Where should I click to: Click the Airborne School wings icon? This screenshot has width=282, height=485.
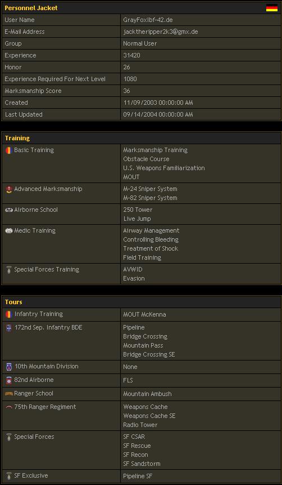coord(8,210)
